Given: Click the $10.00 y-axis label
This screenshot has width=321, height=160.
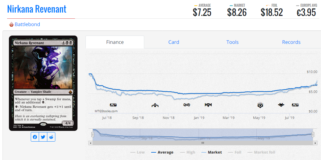Looking at the screenshot, I should [x=312, y=72].
